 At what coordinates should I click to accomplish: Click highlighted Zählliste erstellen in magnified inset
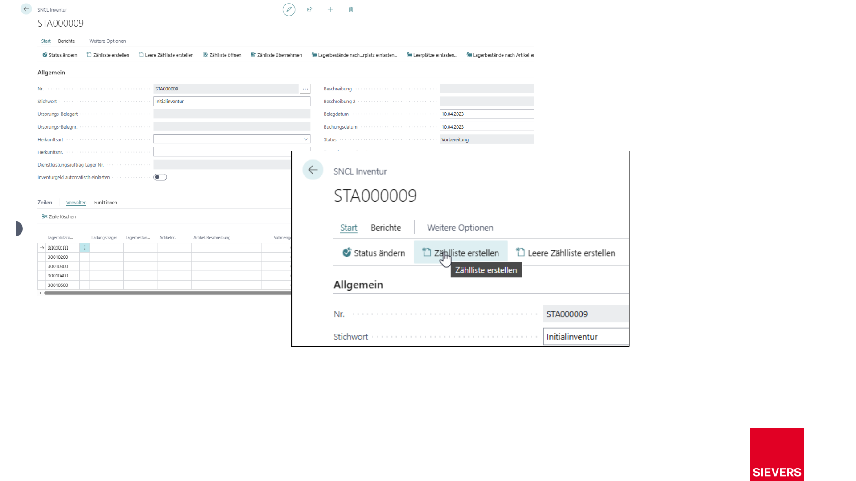pos(461,253)
